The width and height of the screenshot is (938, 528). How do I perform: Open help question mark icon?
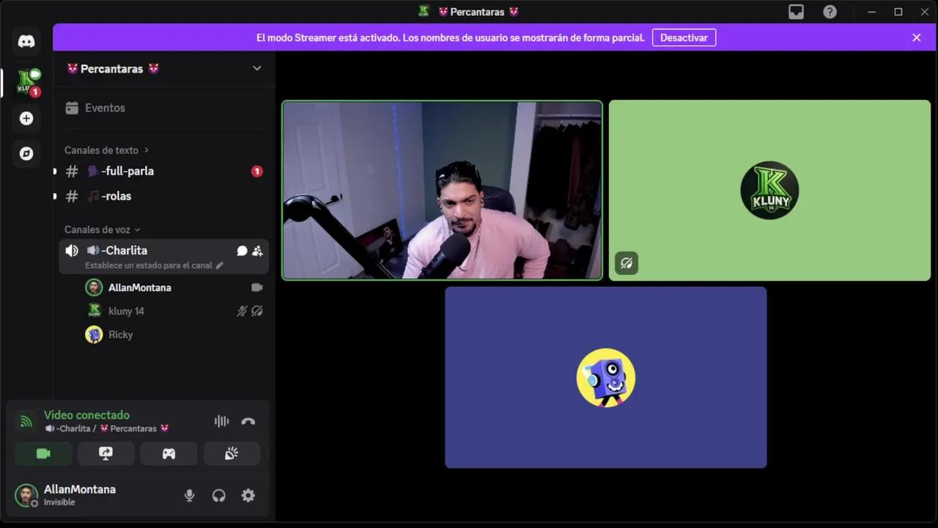[x=830, y=12]
